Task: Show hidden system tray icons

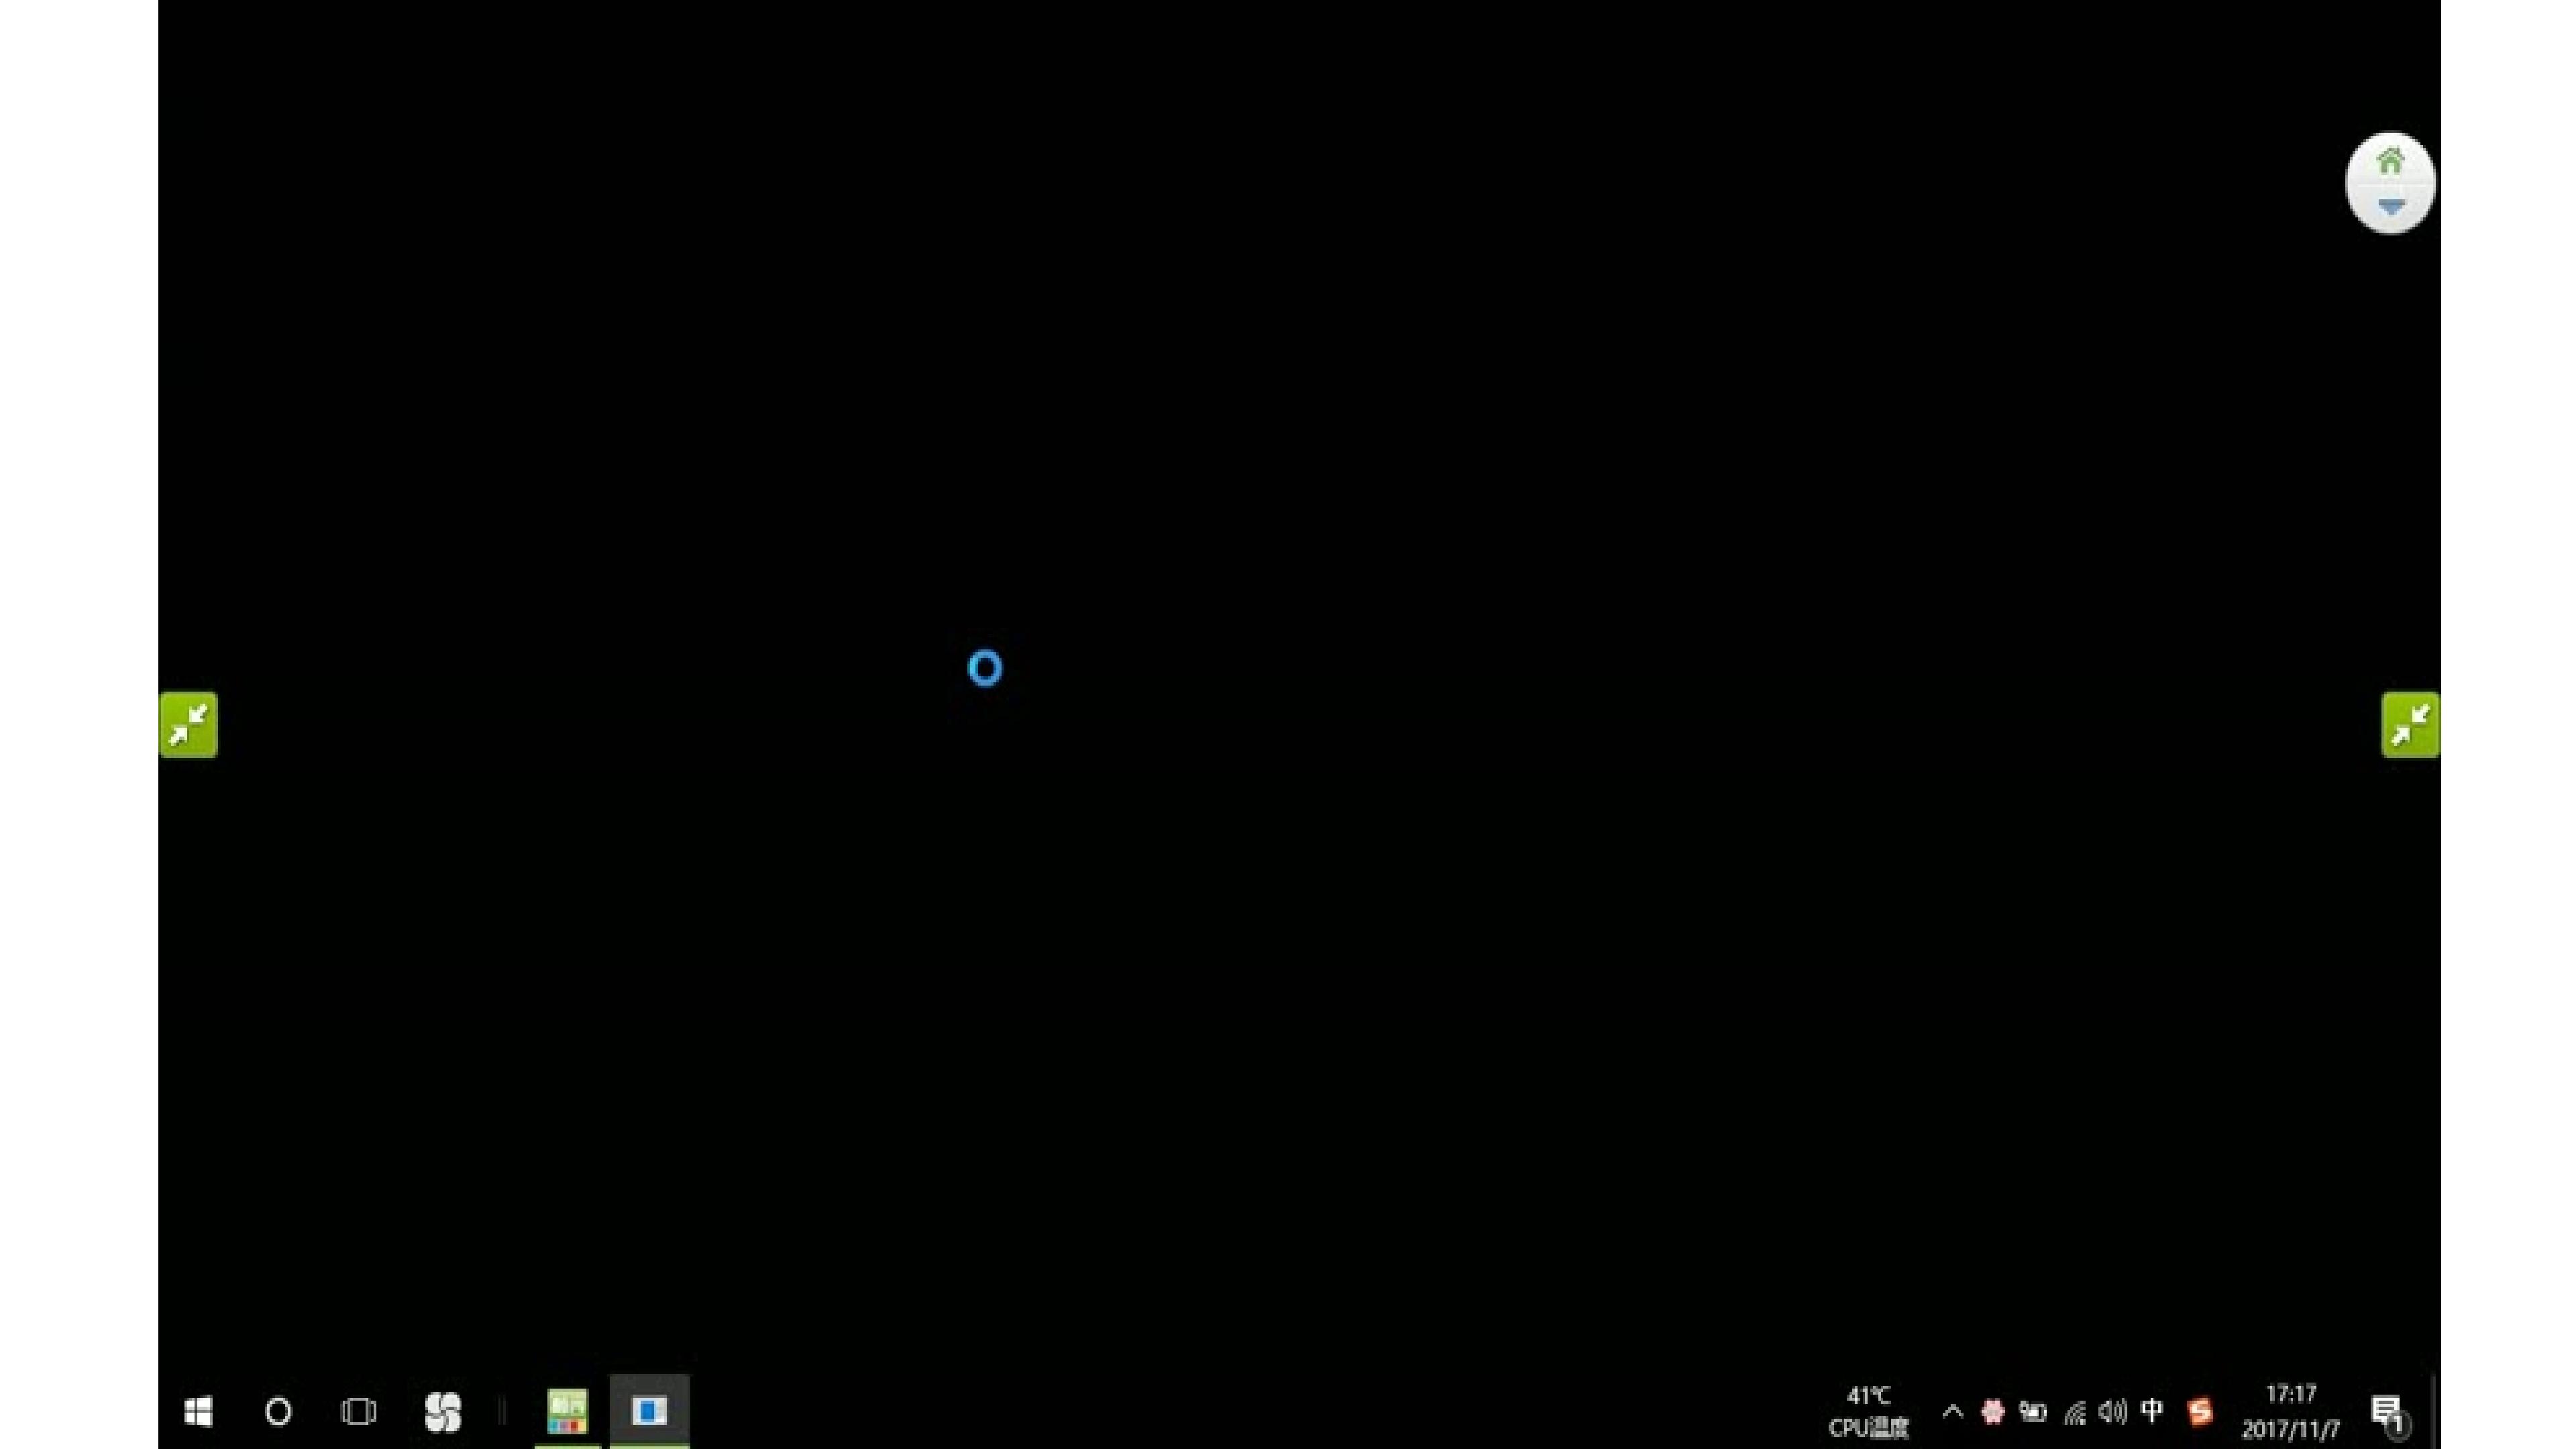Action: 1952,1411
